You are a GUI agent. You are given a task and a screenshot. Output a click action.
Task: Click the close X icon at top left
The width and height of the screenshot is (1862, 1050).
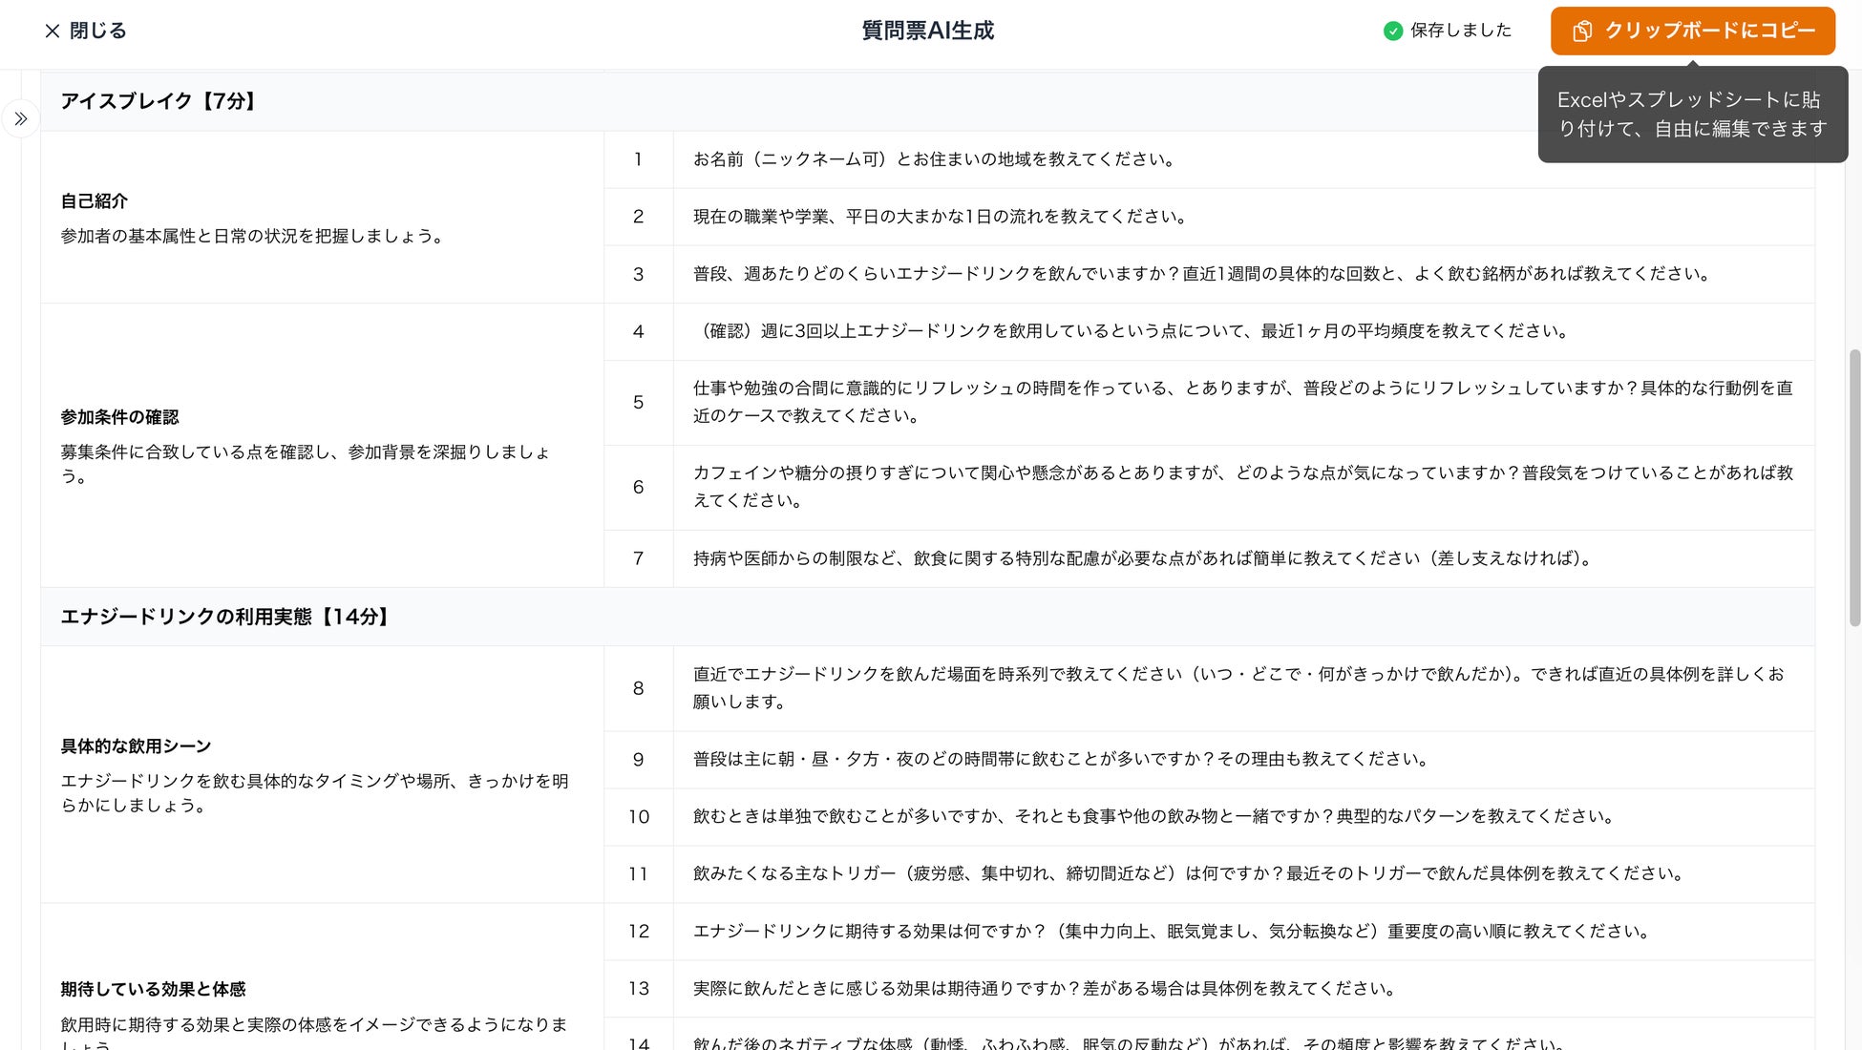[x=53, y=31]
